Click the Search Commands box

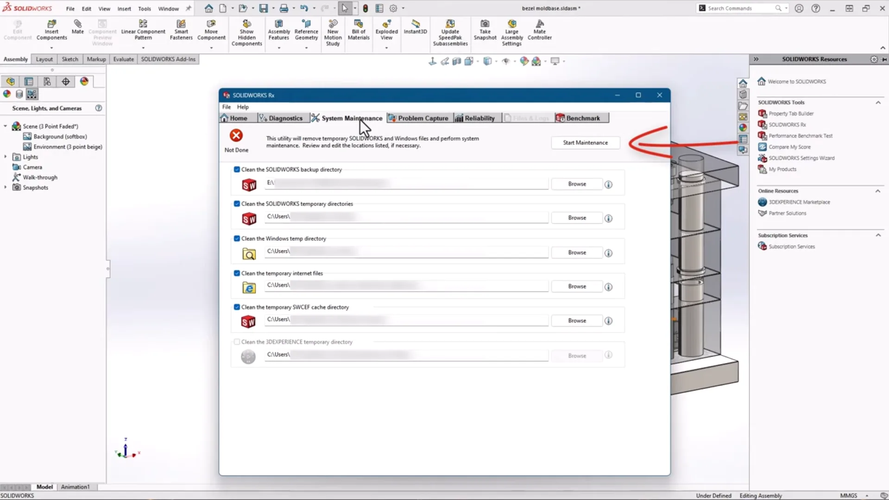click(x=740, y=8)
